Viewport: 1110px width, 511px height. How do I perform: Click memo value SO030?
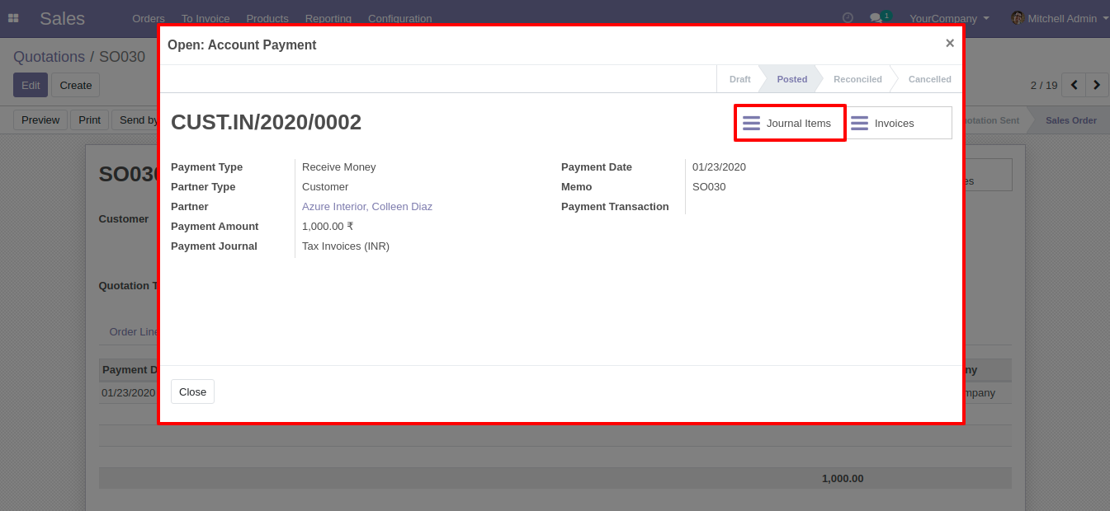709,187
